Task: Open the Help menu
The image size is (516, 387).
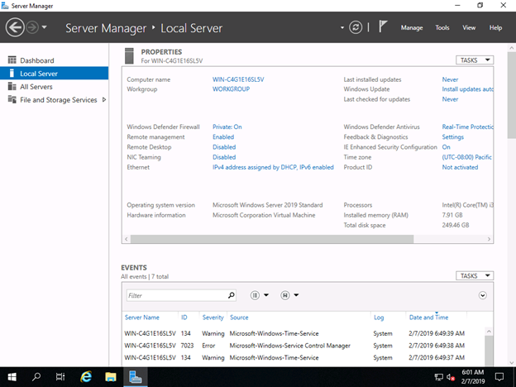Action: 495,27
